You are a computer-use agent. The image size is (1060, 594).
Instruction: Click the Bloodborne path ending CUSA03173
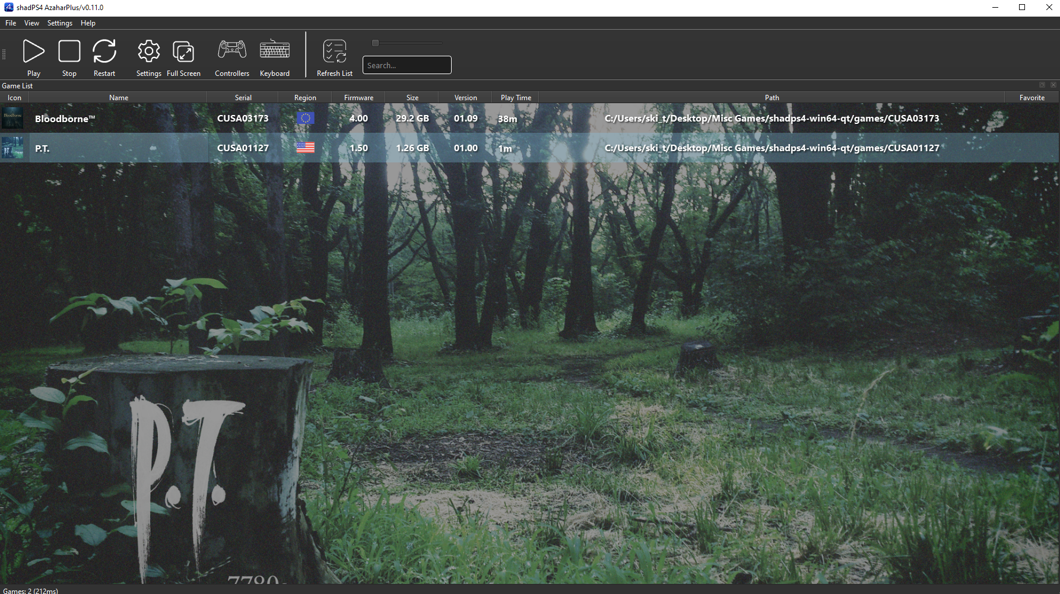click(772, 118)
